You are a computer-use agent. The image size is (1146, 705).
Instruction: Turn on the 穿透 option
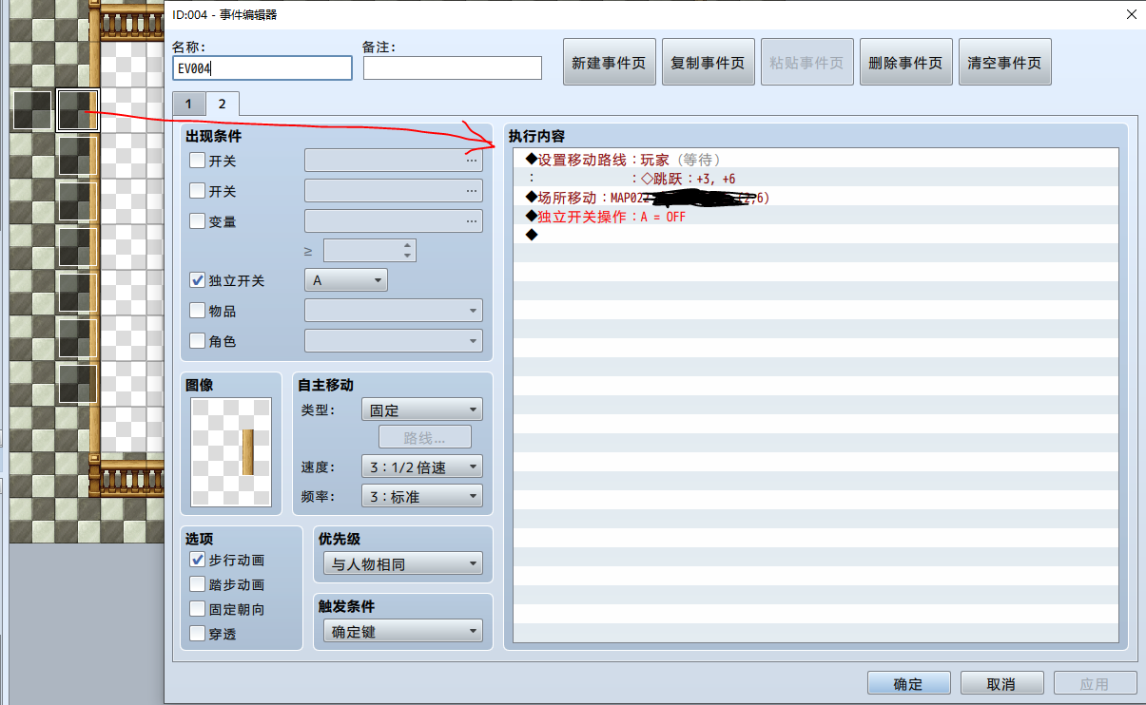click(197, 634)
